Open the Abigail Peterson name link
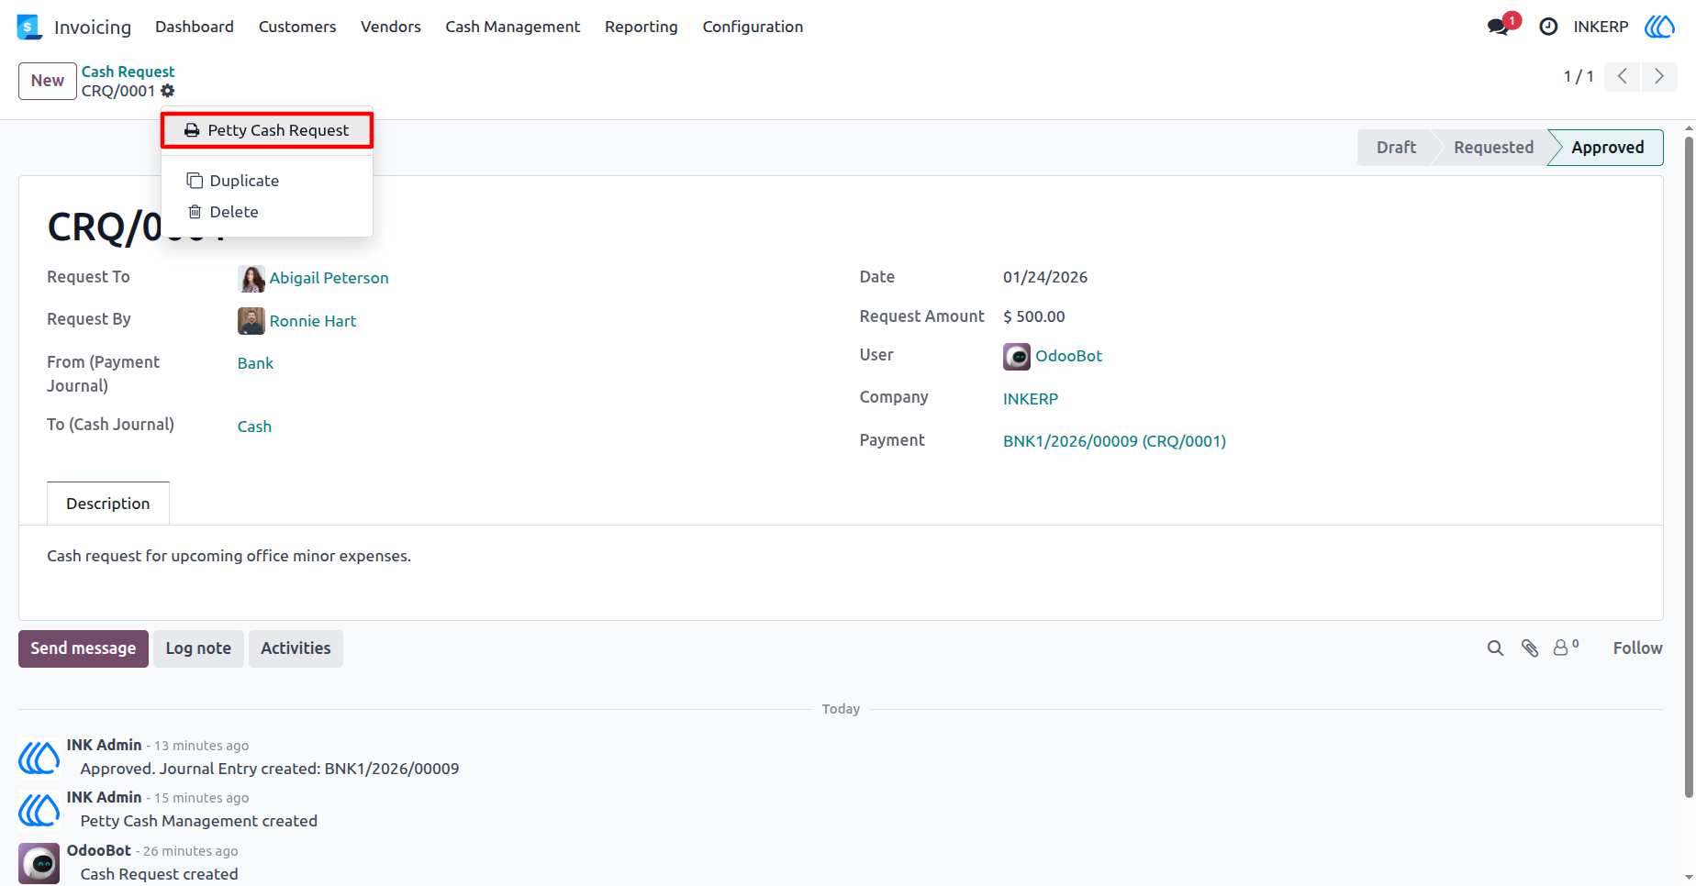 (329, 278)
